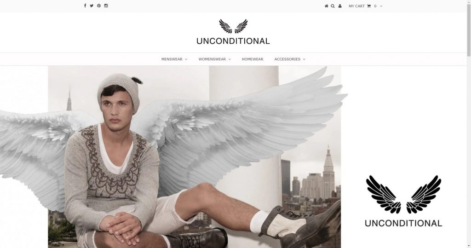Click the large Unconditional wings logo

click(403, 201)
